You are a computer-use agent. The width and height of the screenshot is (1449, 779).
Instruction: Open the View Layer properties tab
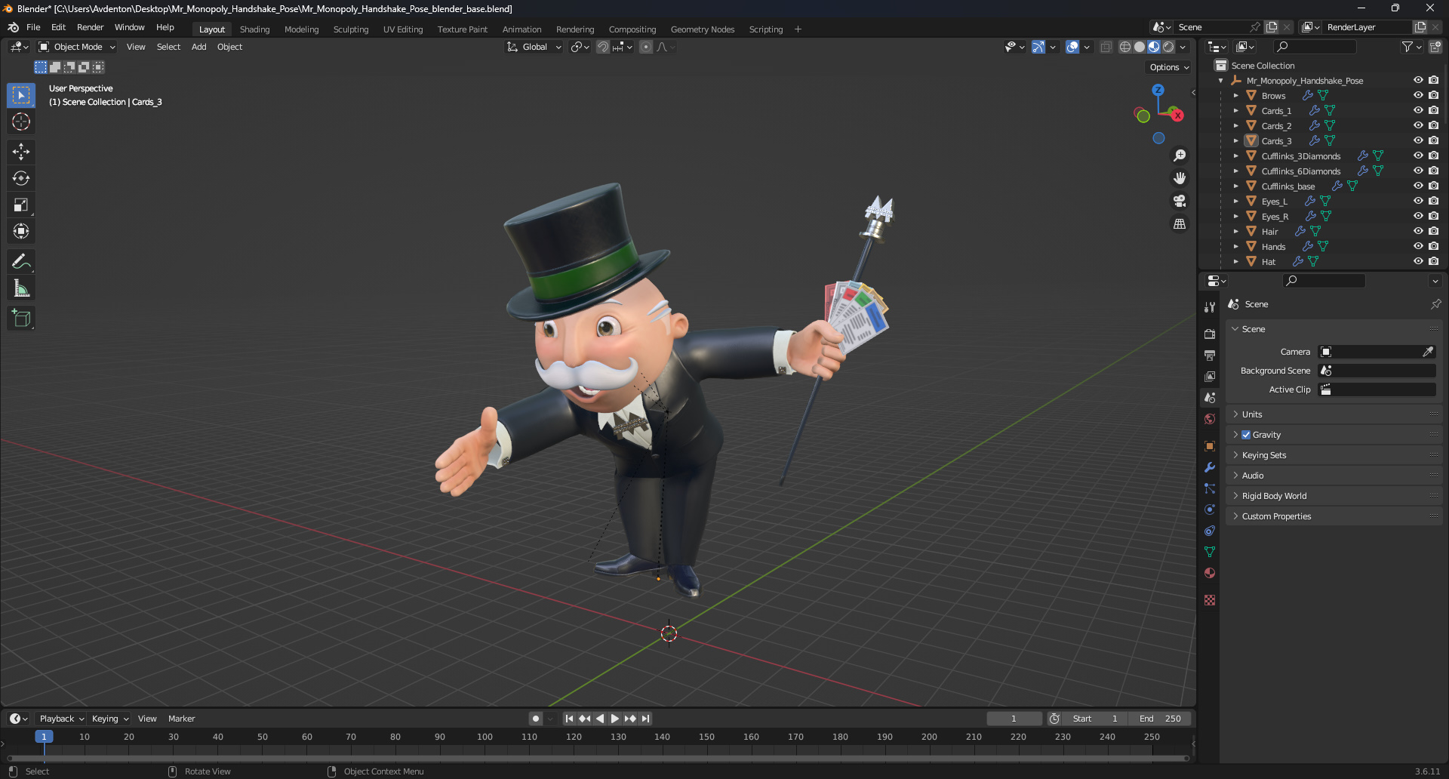click(x=1210, y=376)
